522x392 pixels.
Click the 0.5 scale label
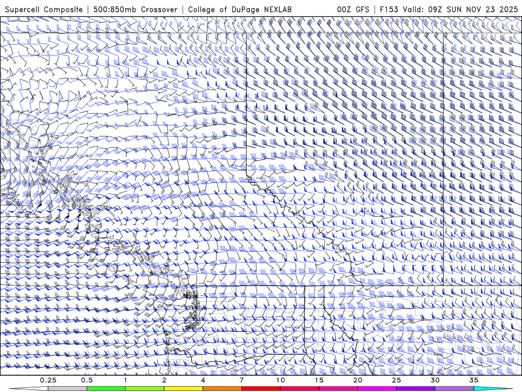click(x=87, y=380)
